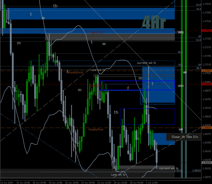Select the 'current wk hi' label
212x184 pixels.
[147, 63]
